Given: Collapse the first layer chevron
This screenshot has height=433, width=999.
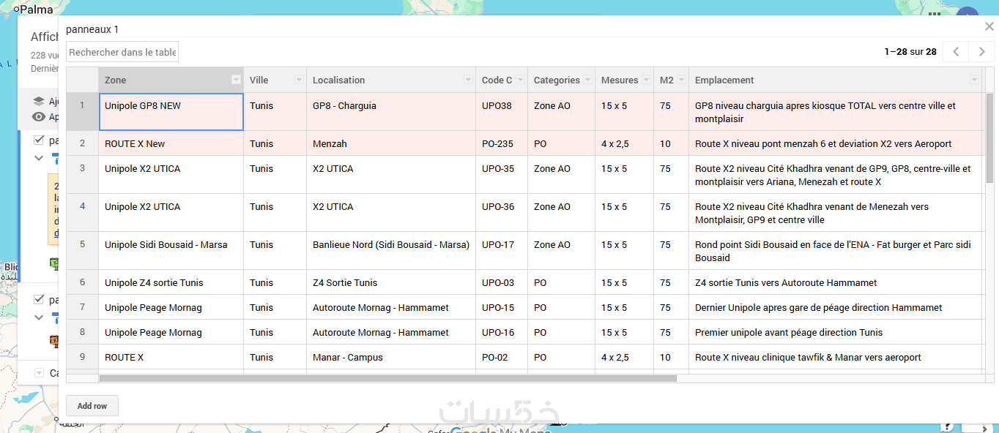Looking at the screenshot, I should 40,157.
